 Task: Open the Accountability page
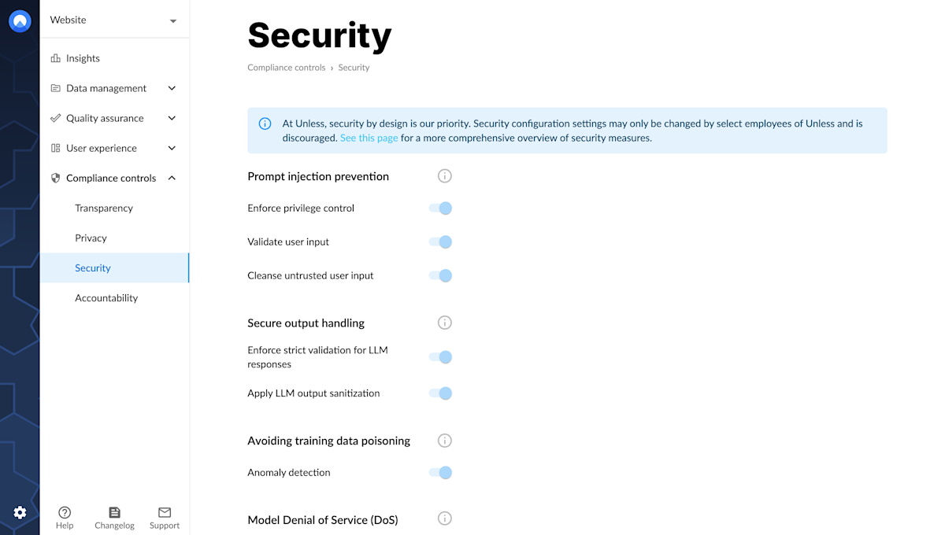106,297
